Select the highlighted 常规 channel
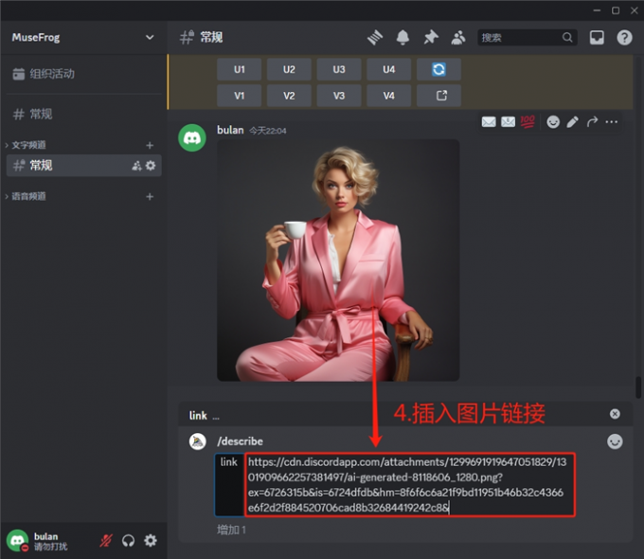The height and width of the screenshot is (559, 644). tap(83, 166)
